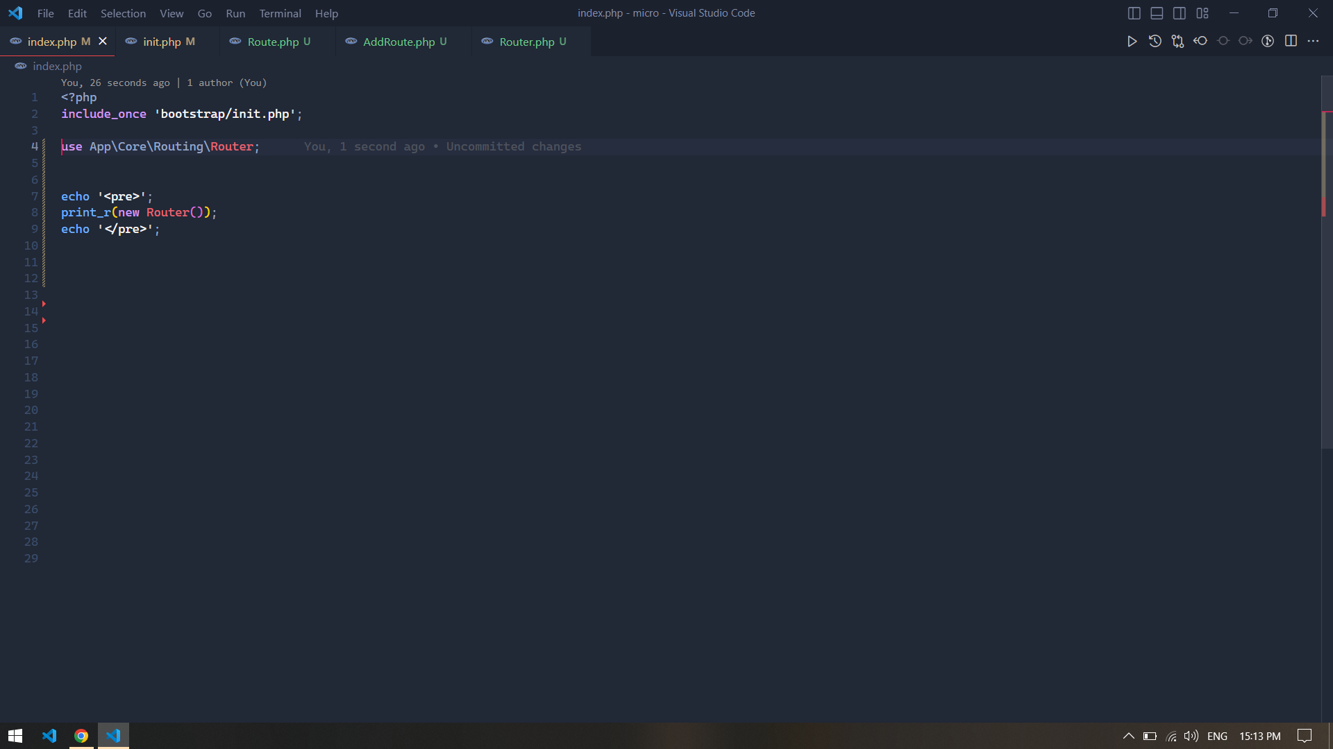Screen dimensions: 1333x749
Task: Open the View menu
Action: click(171, 13)
